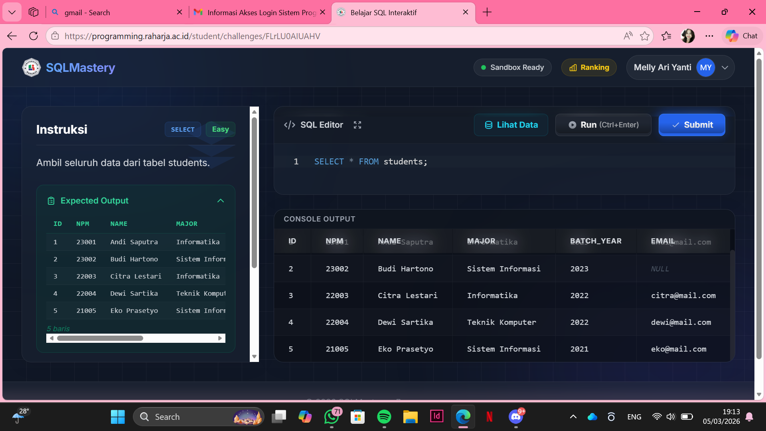Click Expected Output horizontal scrollbar right arrow
Screen dimensions: 766x431
coord(220,338)
